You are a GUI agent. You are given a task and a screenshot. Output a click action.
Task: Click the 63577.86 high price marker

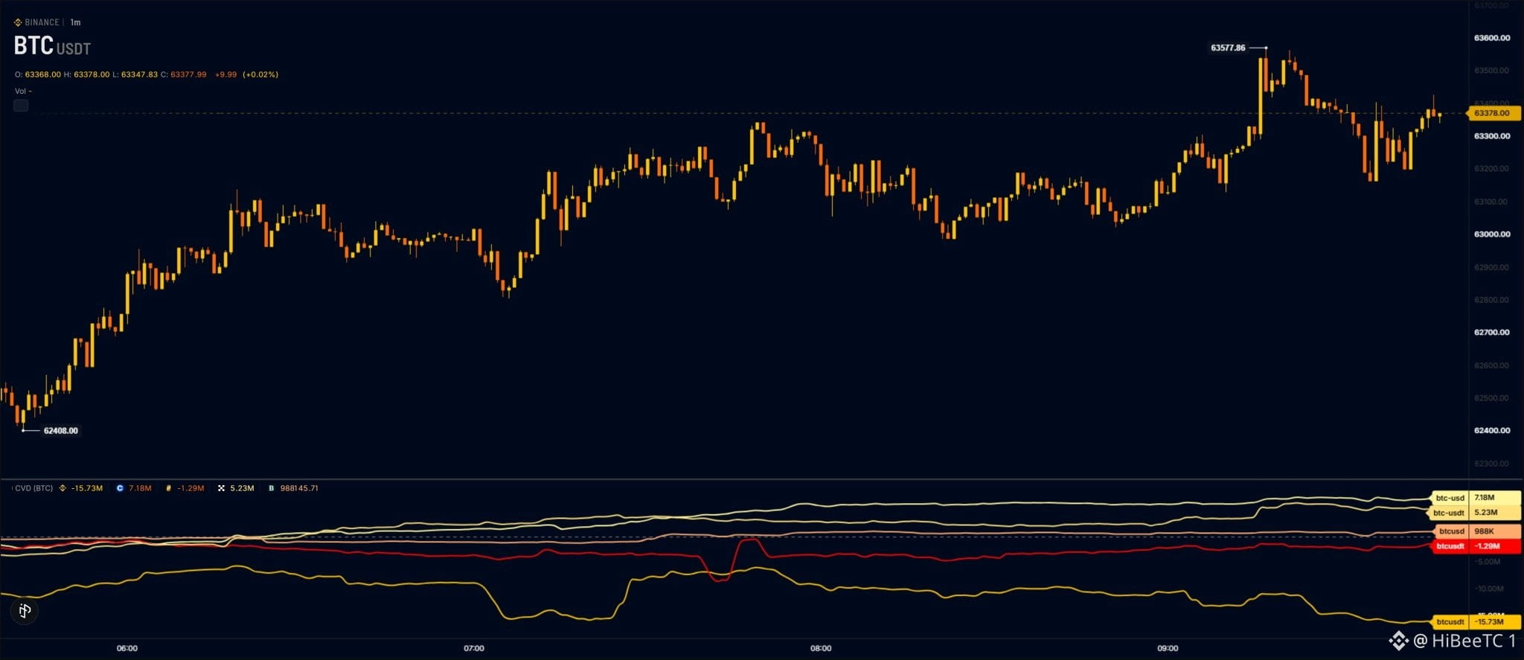[x=1228, y=48]
